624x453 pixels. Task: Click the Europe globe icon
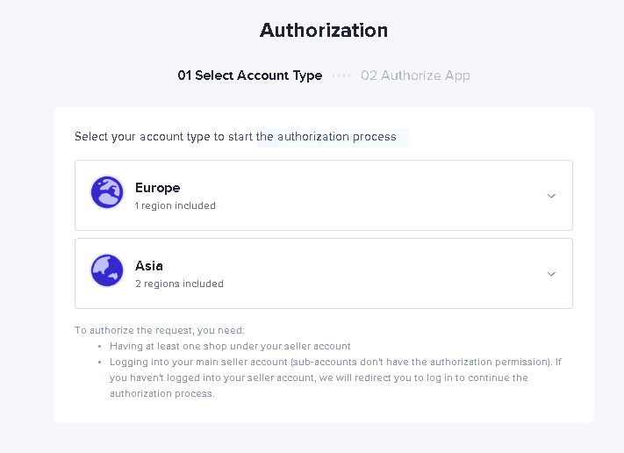click(x=107, y=192)
